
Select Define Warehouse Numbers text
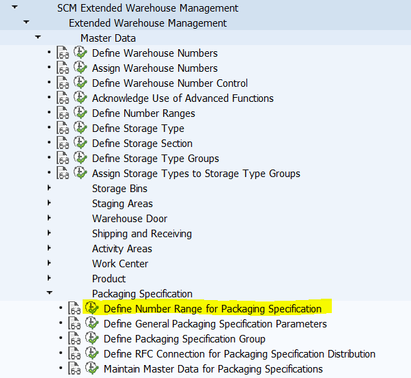155,53
